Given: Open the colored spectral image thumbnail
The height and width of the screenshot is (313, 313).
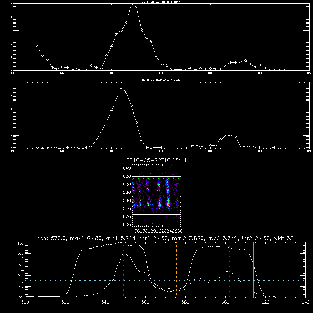Looking at the screenshot, I should [x=156, y=195].
